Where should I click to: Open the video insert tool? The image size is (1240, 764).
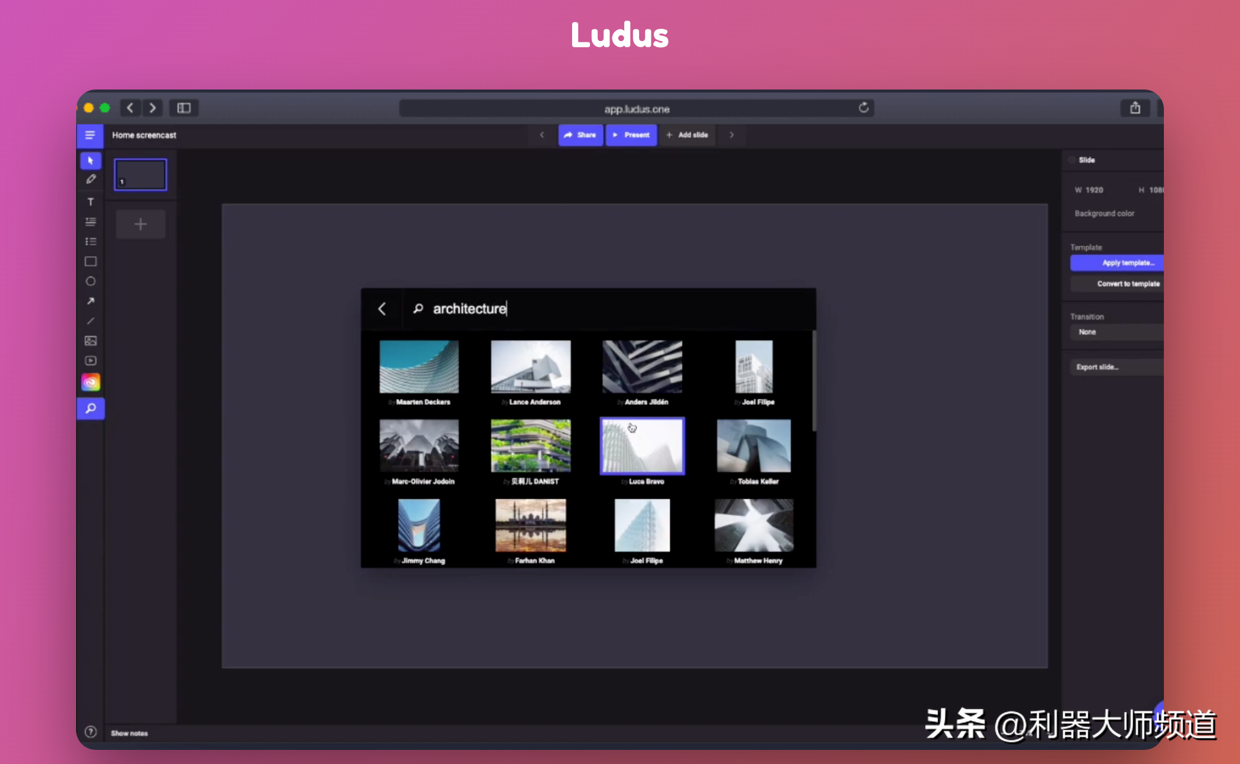(x=91, y=361)
